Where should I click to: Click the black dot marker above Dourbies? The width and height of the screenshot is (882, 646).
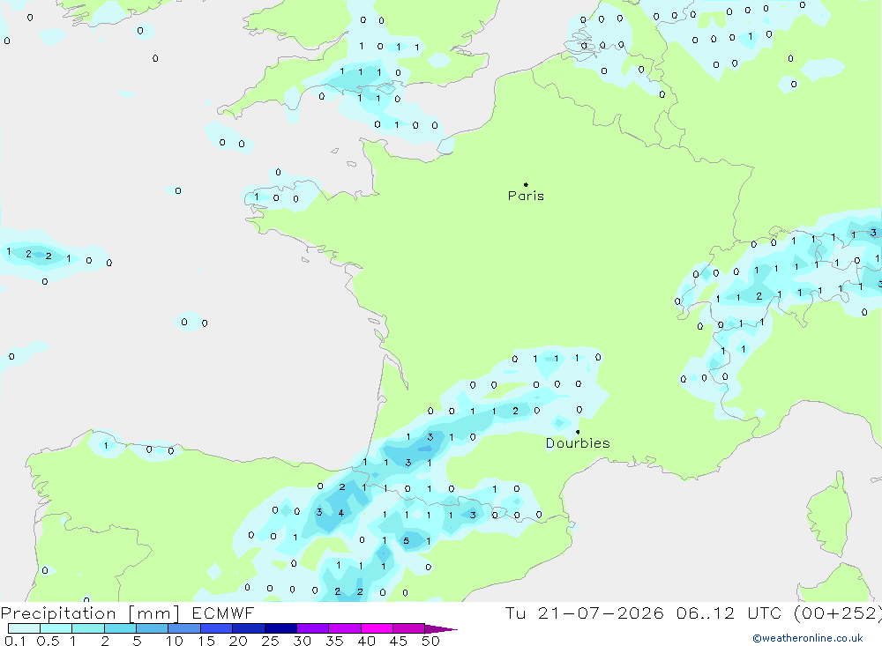[x=578, y=432]
